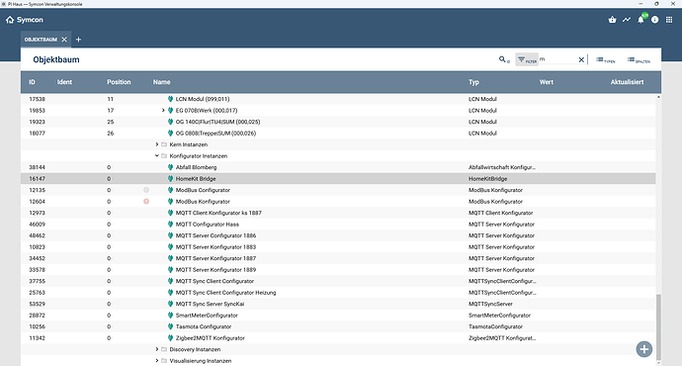Click the HomeKitBridge type cell
Image resolution: width=682 pixels, height=366 pixels.
click(487, 179)
